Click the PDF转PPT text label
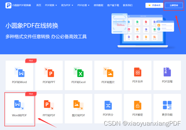This screenshot has width=186, height=130. (49, 82)
